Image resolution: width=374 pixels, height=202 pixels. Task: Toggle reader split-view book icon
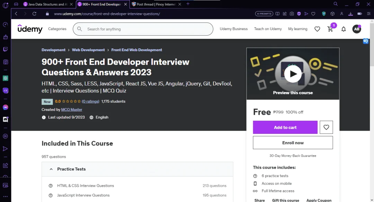pos(277,14)
